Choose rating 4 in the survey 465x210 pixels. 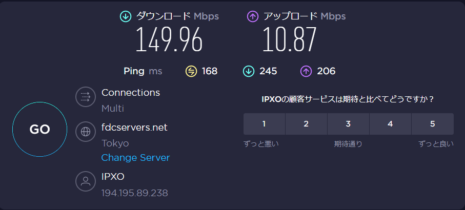pyautogui.click(x=390, y=124)
